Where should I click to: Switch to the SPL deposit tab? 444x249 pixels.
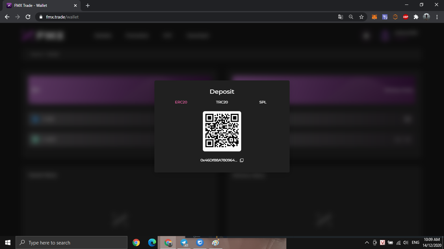click(x=263, y=102)
